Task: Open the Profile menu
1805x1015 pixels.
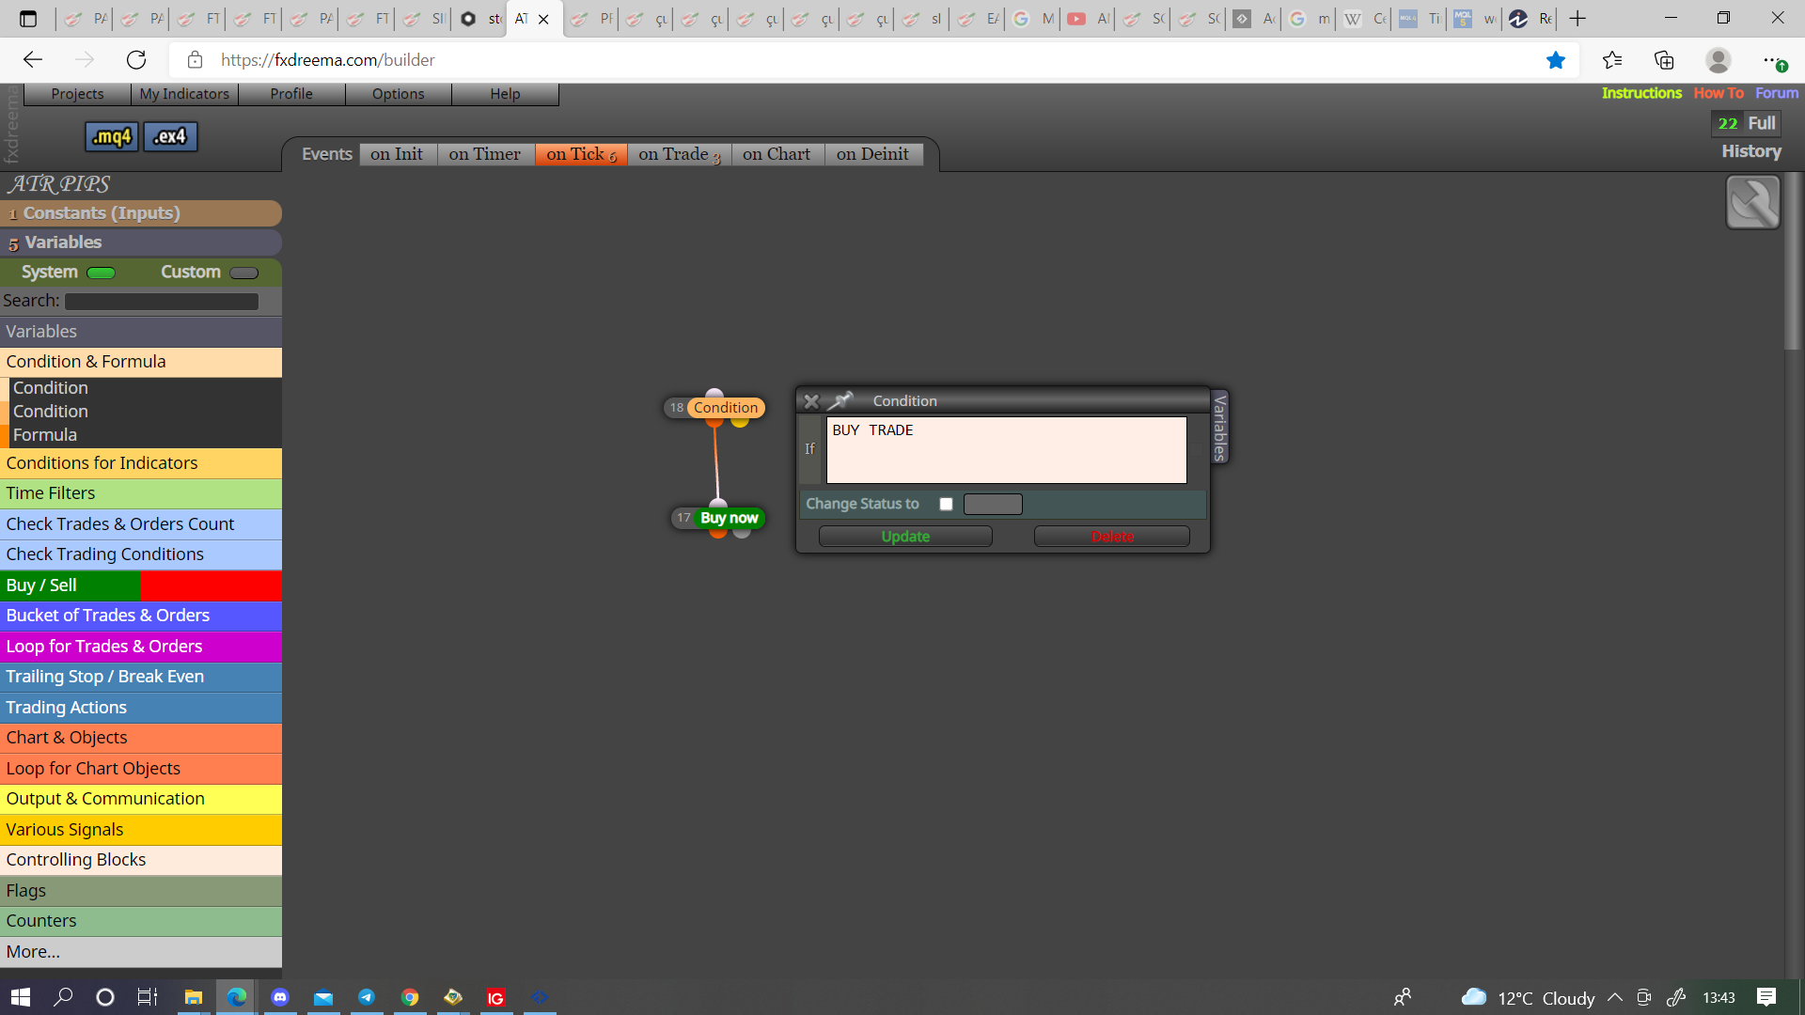Action: (291, 94)
